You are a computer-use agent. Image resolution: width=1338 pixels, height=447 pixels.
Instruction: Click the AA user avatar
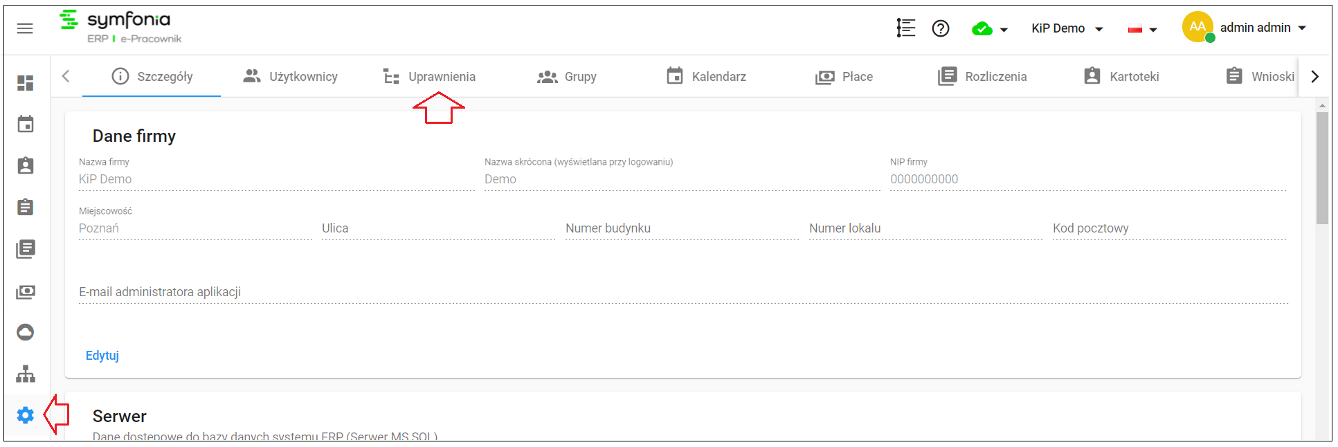coord(1198,27)
